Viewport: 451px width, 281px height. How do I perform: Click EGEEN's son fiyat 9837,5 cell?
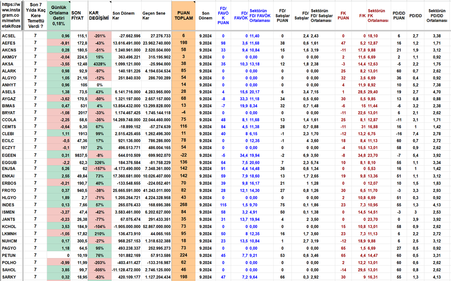pyautogui.click(x=79, y=154)
